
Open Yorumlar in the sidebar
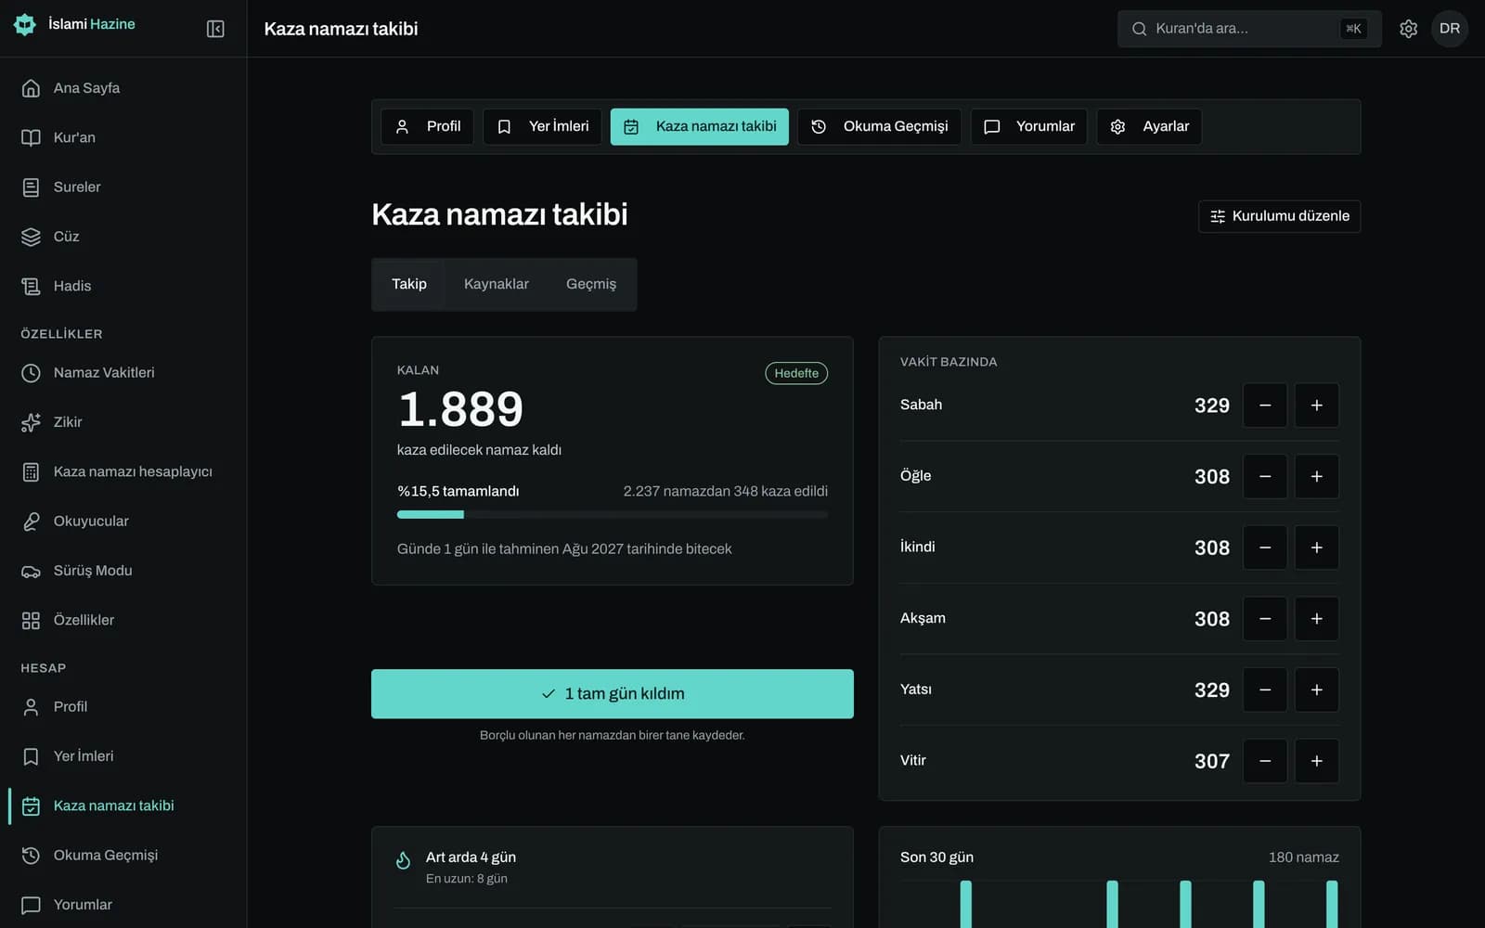(x=123, y=905)
